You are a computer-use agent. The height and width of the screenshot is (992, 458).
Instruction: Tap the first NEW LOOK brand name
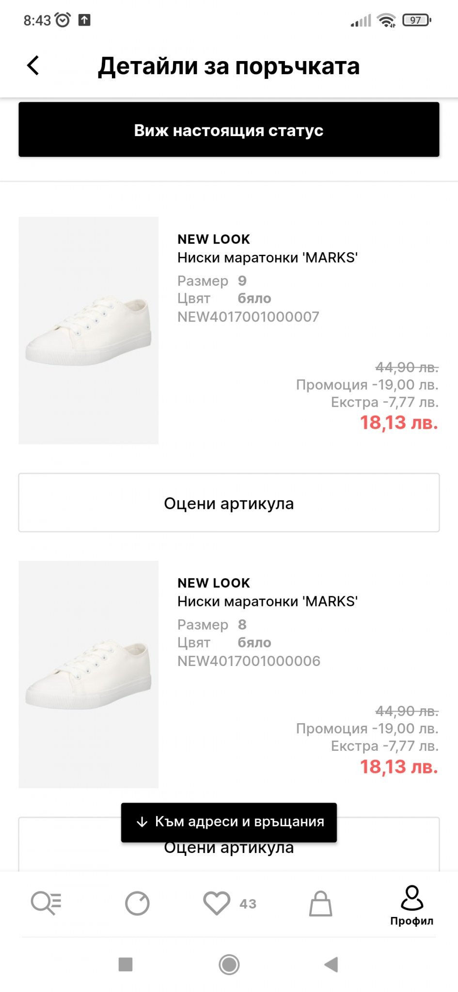click(214, 239)
